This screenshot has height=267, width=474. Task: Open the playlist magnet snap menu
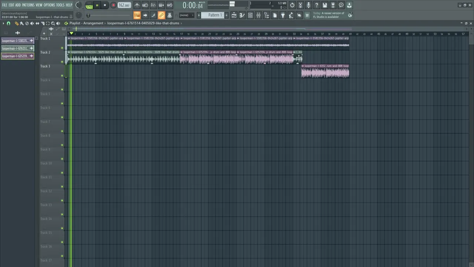pos(9,23)
